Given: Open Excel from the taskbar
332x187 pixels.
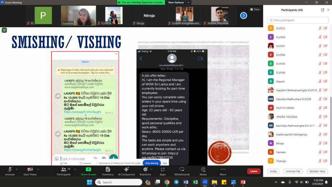Looking at the screenshot, I should [195, 182].
